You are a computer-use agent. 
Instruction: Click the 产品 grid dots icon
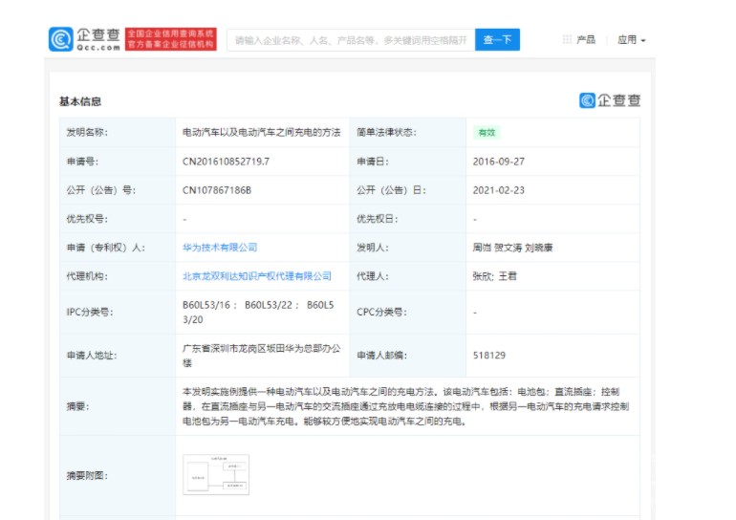[567, 39]
